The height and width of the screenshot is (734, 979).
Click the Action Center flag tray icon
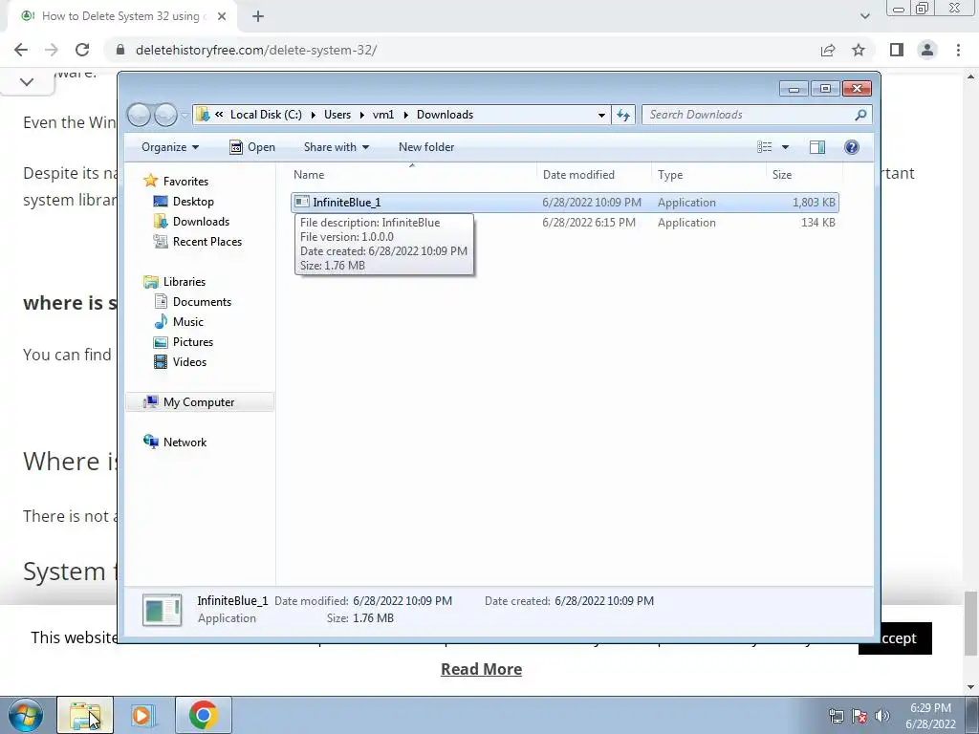(859, 716)
